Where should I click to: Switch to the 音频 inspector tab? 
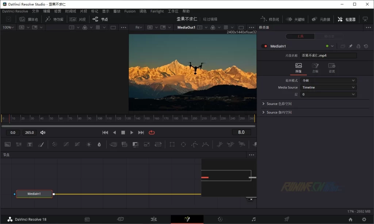point(315,68)
